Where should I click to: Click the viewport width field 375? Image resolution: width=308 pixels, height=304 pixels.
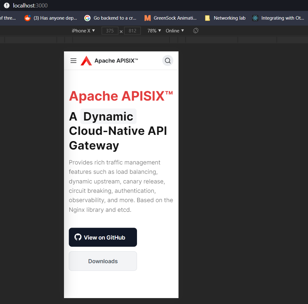tap(110, 31)
